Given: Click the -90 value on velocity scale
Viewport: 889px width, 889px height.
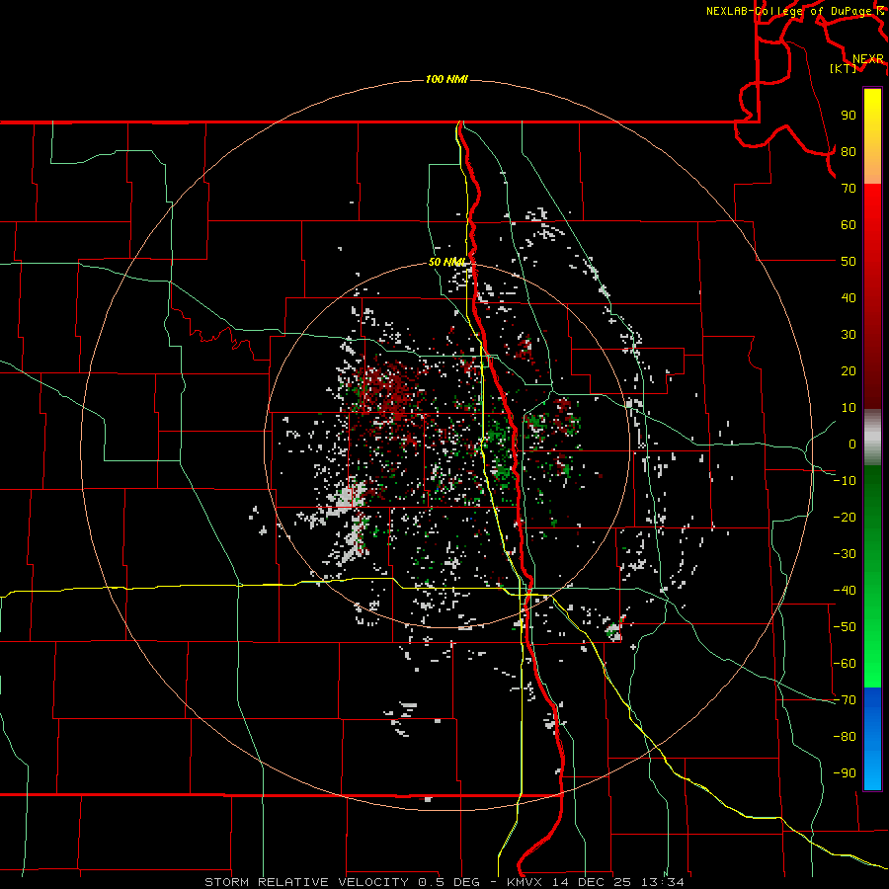Looking at the screenshot, I should click(845, 773).
